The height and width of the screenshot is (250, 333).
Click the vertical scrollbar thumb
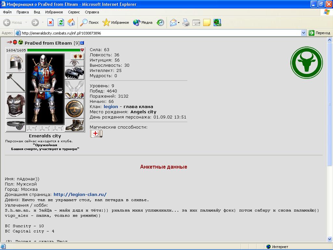(330, 104)
